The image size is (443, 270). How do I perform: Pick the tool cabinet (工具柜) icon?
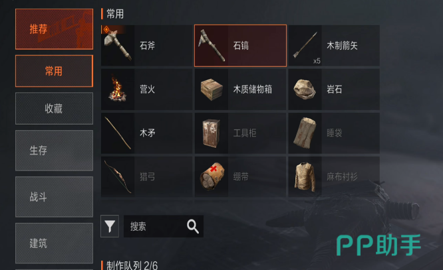(x=212, y=133)
